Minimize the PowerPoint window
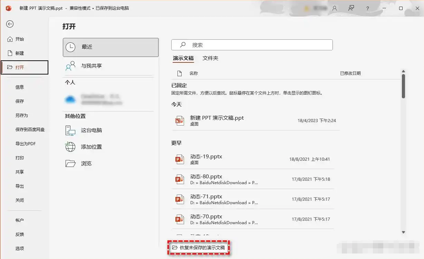 pos(384,8)
